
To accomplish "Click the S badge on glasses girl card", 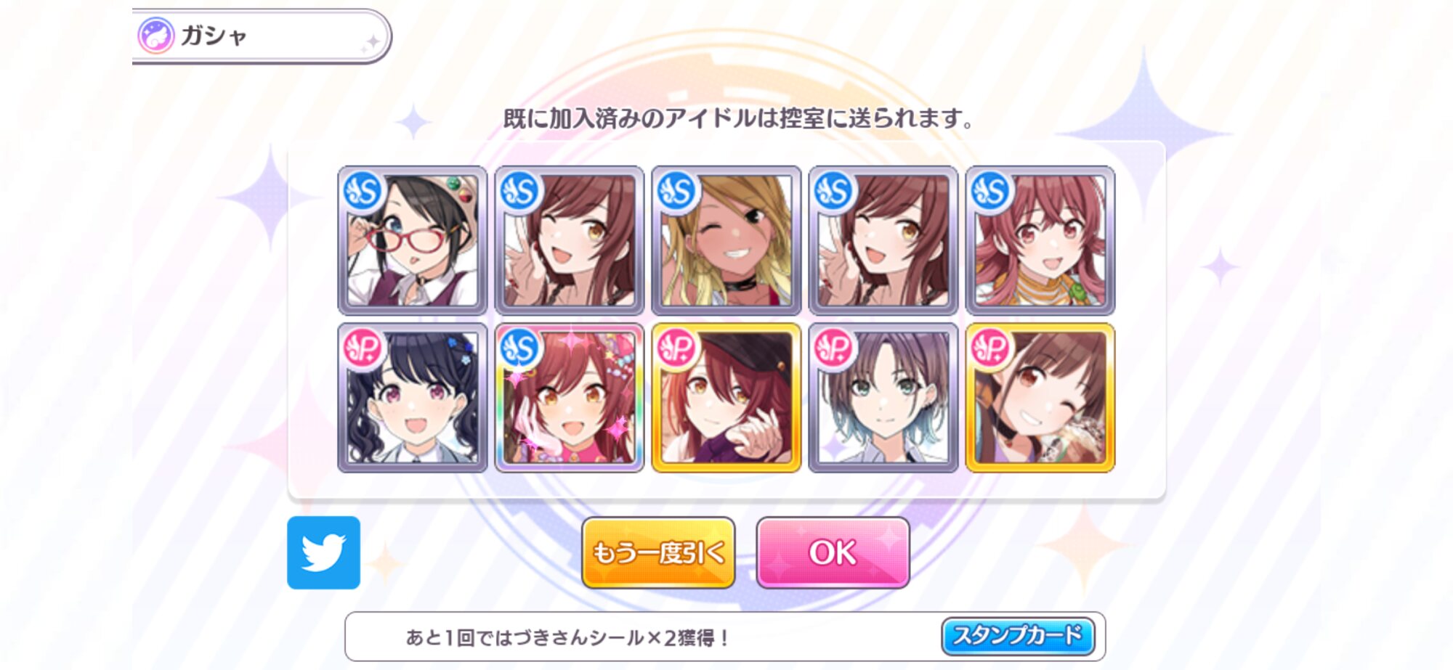I will [x=363, y=192].
